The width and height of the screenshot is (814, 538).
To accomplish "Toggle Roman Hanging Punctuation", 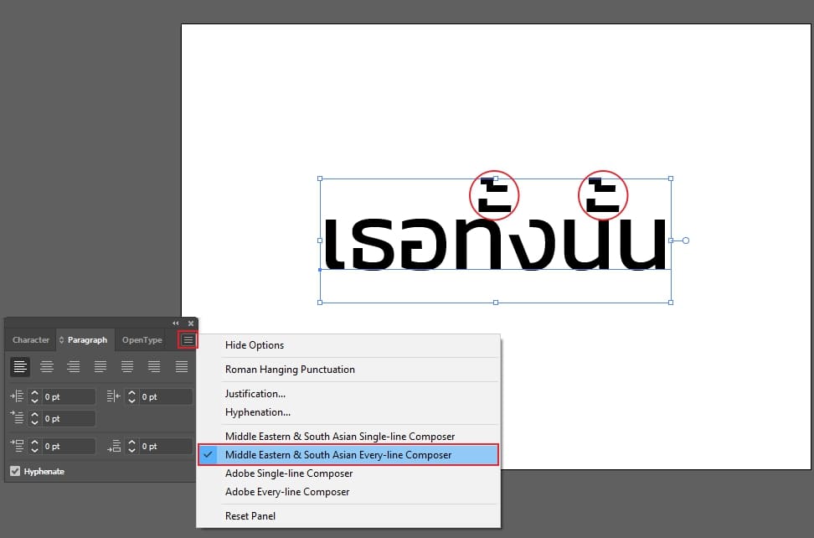I will (x=290, y=370).
